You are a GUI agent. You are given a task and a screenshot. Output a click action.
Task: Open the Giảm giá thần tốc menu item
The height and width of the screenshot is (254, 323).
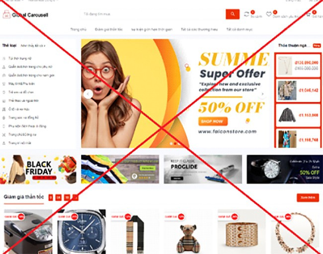click(108, 29)
